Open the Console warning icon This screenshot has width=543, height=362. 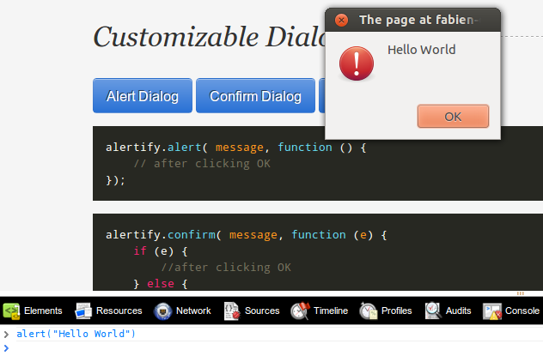pyautogui.click(x=492, y=311)
